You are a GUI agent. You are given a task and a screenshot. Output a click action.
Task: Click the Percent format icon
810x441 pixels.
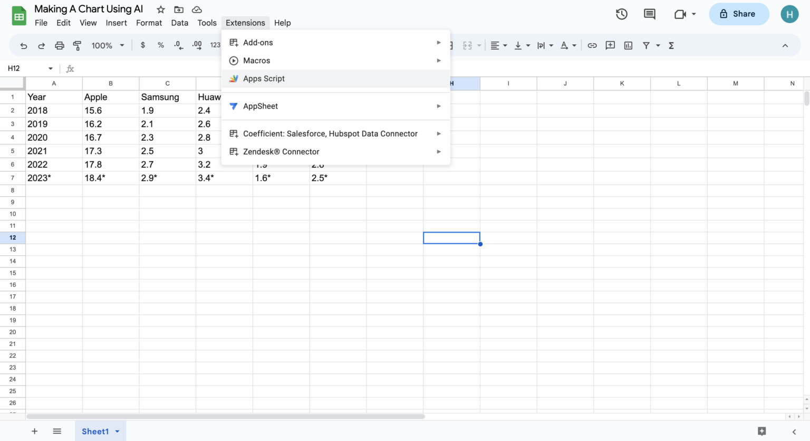click(x=161, y=45)
